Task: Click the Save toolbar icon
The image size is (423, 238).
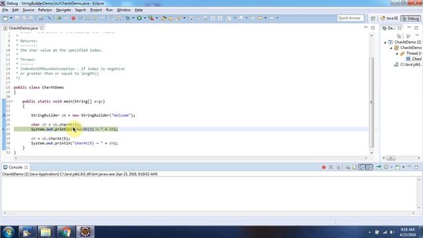Action: click(17, 18)
